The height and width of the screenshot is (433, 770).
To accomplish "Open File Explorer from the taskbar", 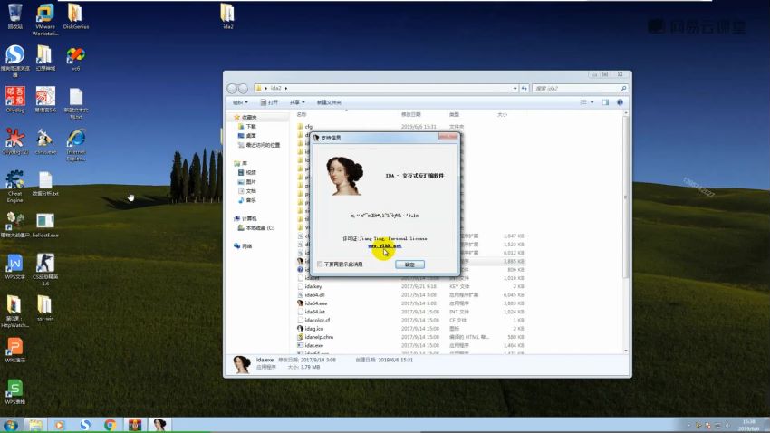I will [35, 425].
